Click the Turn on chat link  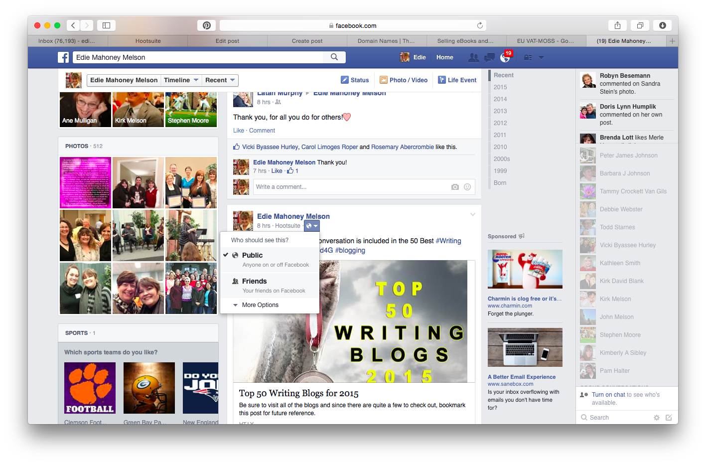coord(608,395)
